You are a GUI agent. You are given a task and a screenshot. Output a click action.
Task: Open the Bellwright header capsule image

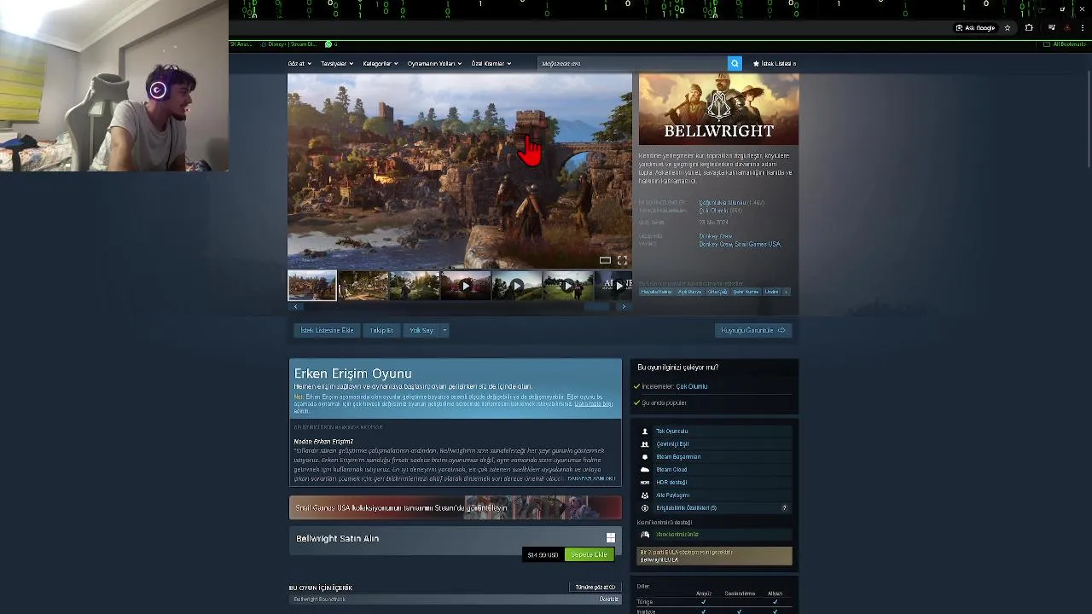coord(718,109)
